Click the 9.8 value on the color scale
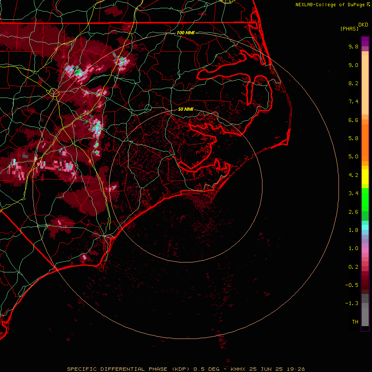Image resolution: width=372 pixels, height=372 pixels. click(x=353, y=46)
